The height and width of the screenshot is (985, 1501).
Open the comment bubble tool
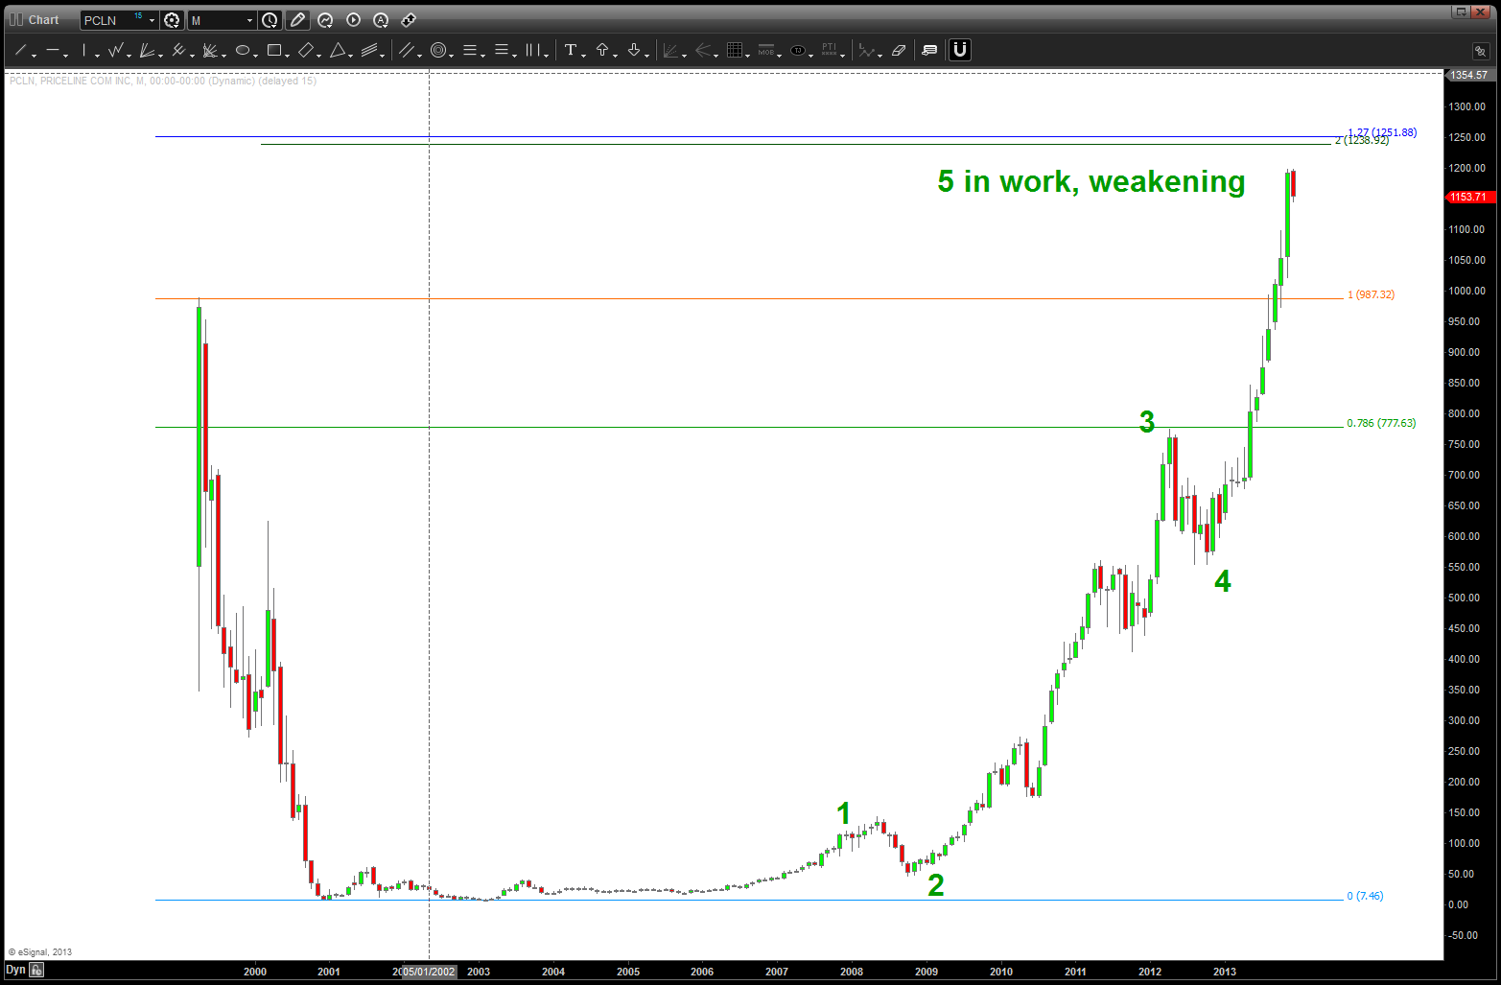point(929,50)
